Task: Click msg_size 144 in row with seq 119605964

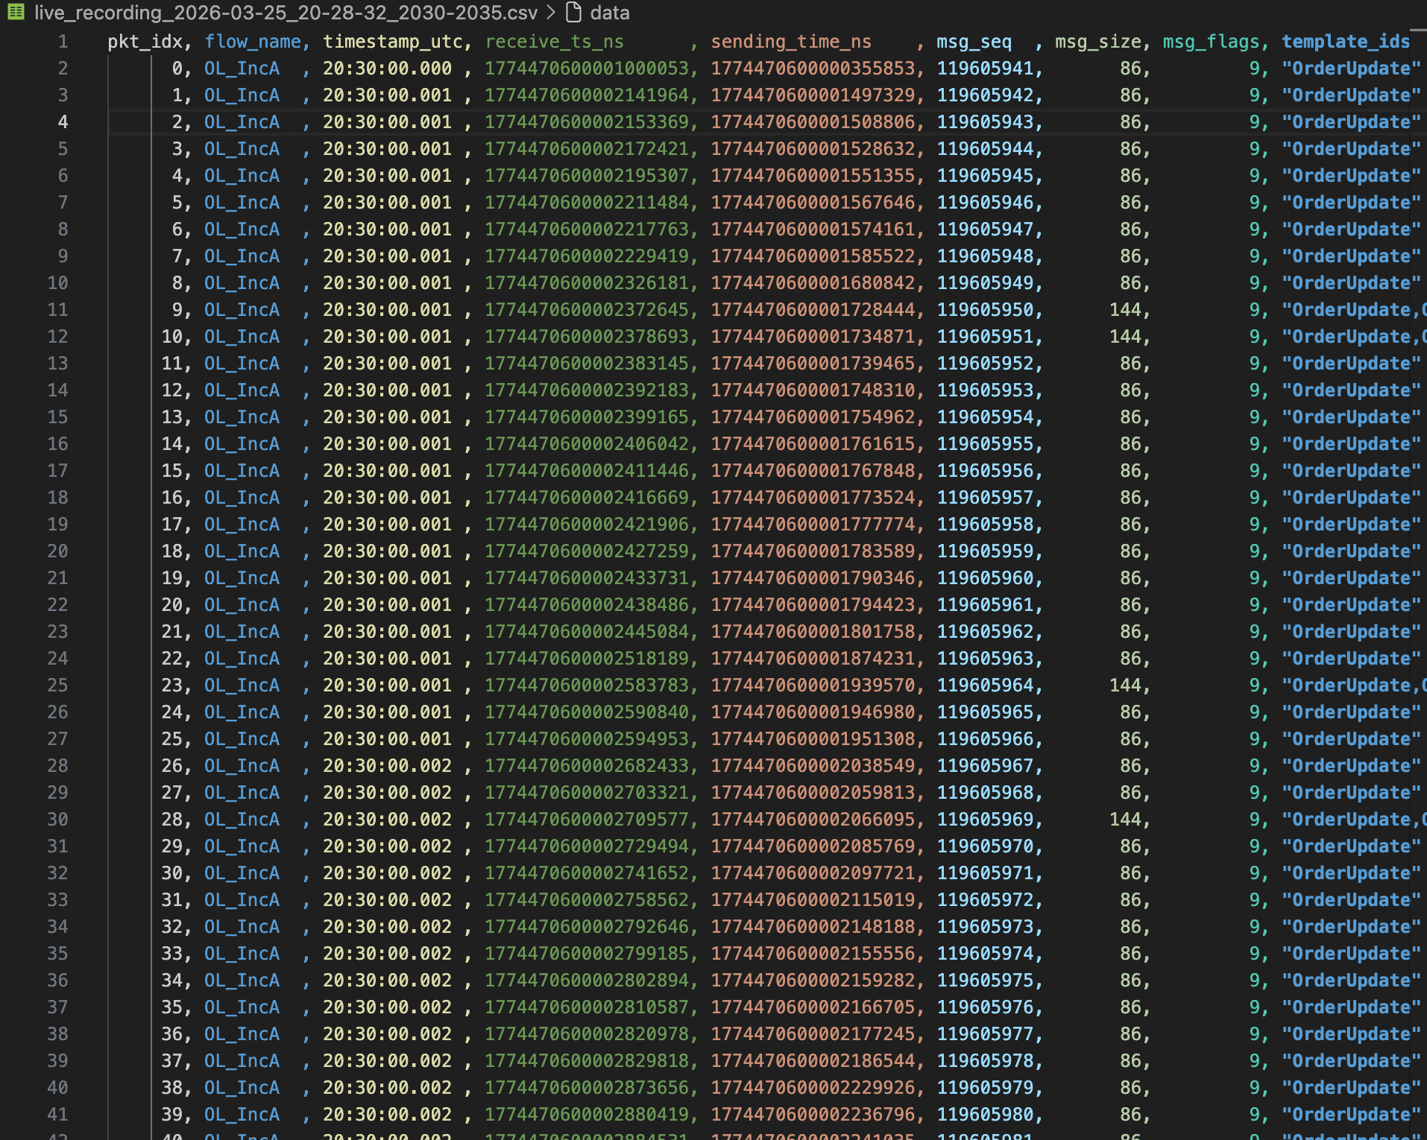Action: 1125,685
